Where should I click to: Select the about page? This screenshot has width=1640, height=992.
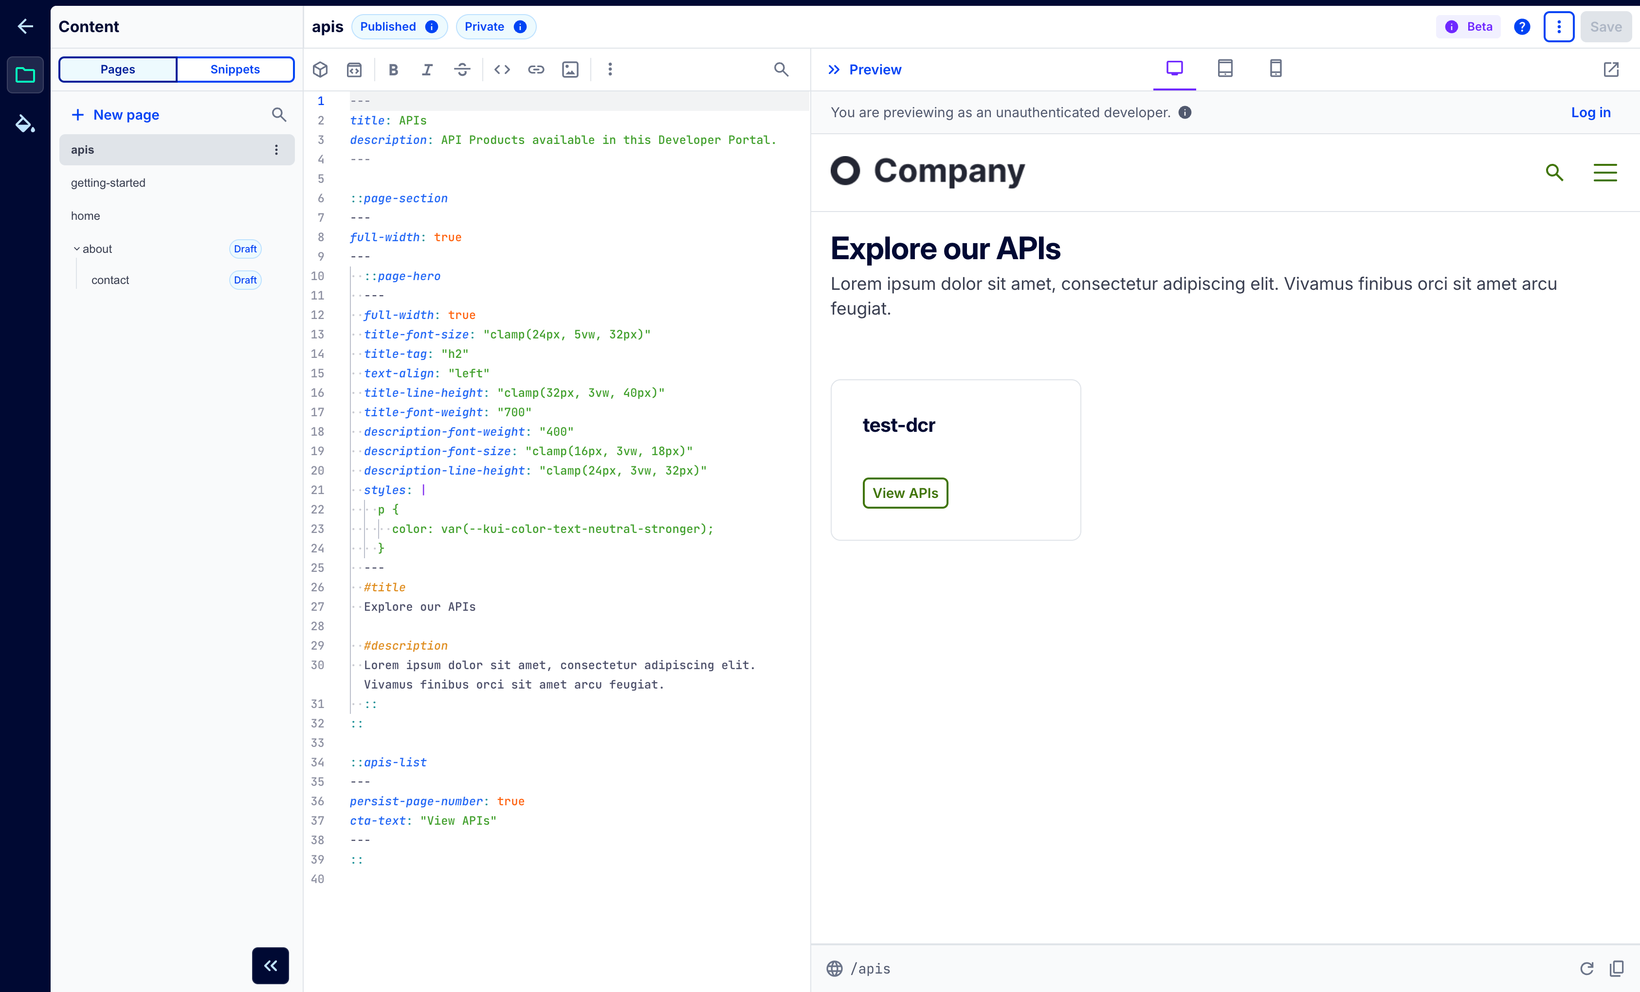(x=97, y=248)
